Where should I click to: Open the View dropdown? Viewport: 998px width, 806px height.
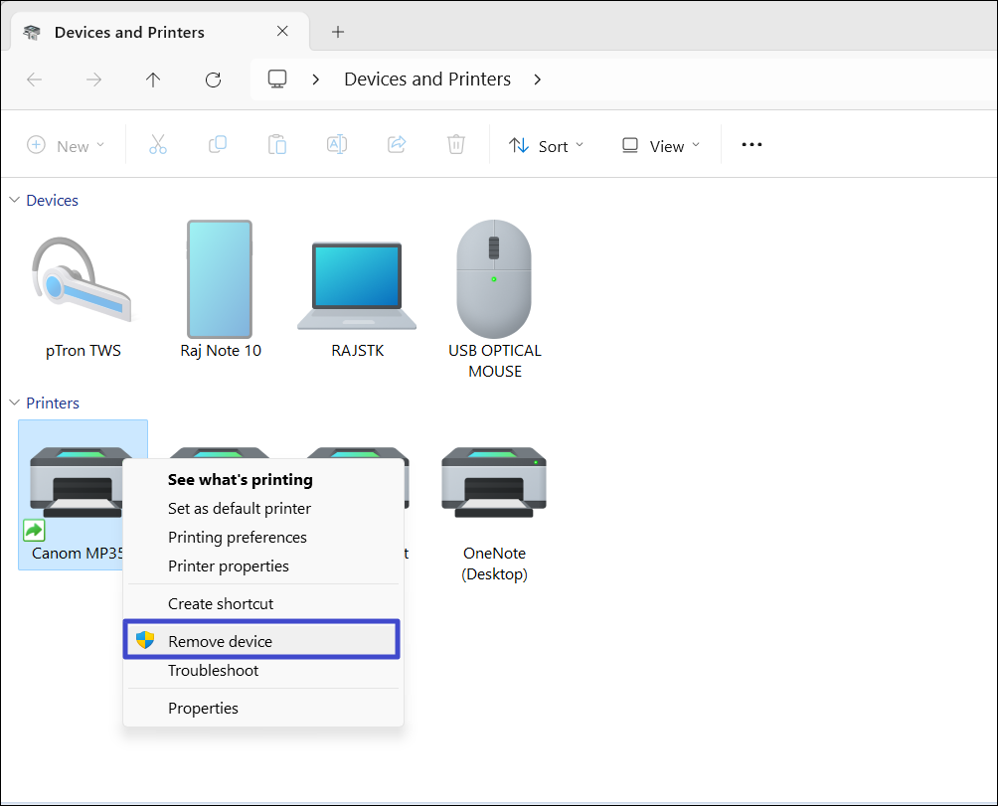point(661,146)
